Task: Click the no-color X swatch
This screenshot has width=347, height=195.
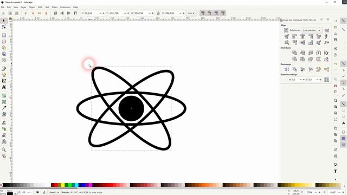Action: (1, 185)
